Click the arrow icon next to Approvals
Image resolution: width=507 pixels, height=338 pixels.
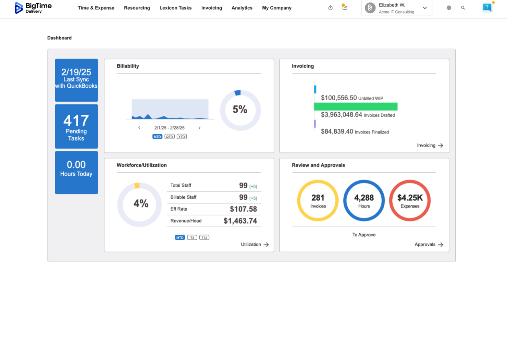pyautogui.click(x=441, y=245)
